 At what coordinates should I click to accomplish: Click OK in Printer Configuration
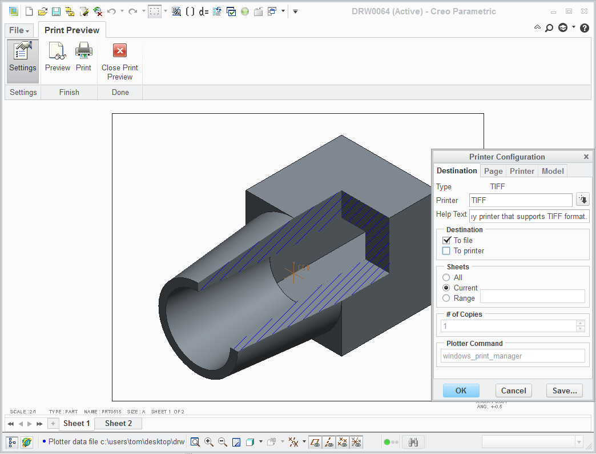click(x=461, y=391)
